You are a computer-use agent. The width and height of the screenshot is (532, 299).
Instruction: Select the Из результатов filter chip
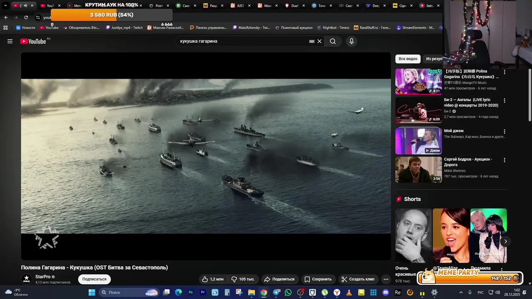pos(434,59)
